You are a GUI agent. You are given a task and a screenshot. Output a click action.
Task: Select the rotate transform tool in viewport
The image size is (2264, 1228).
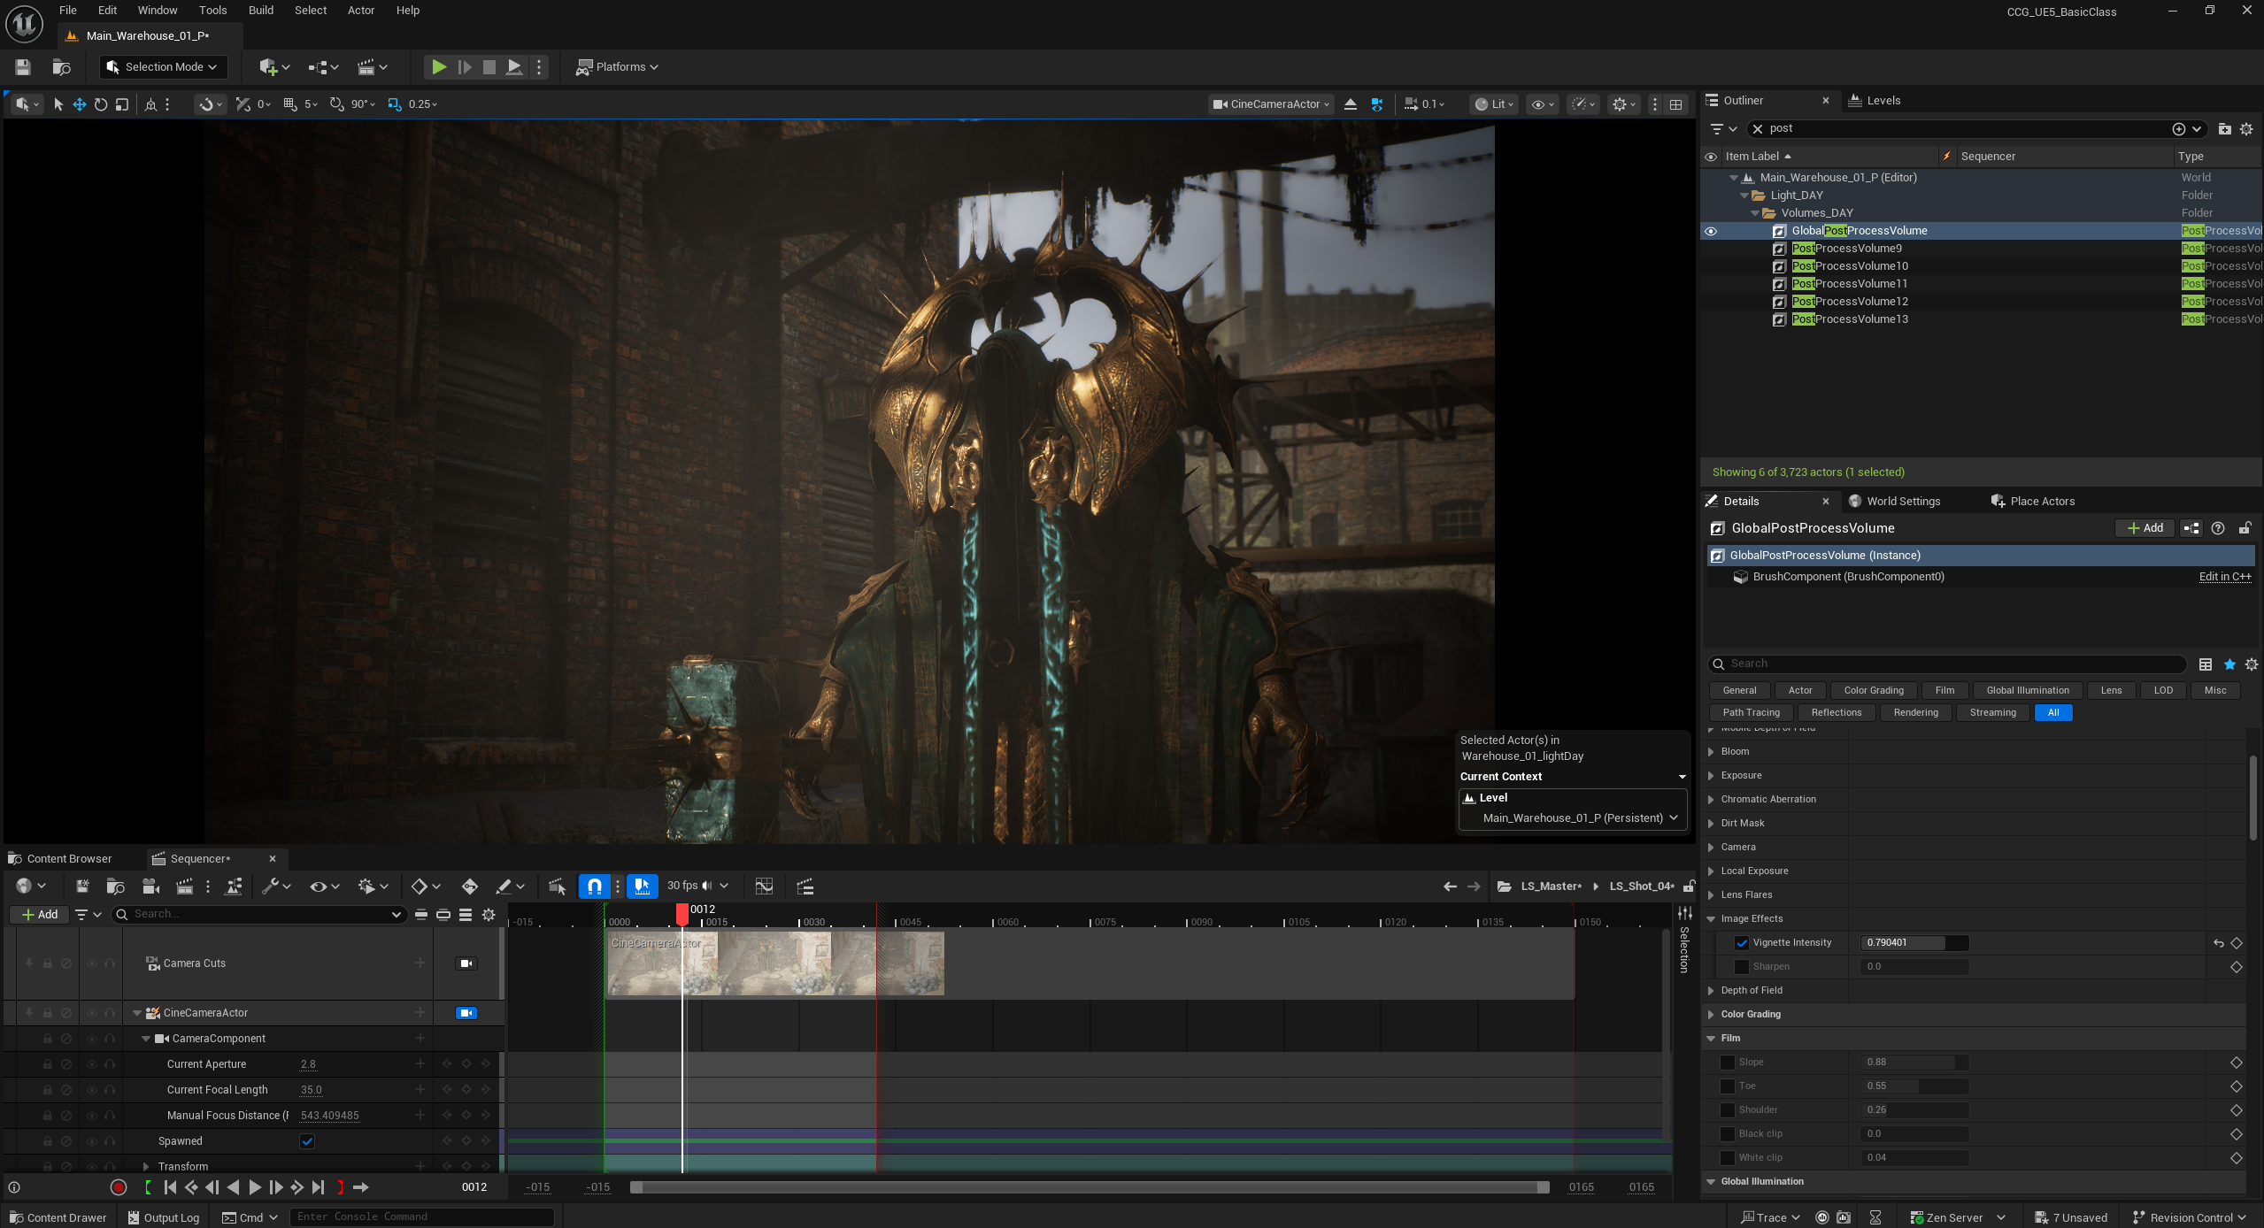[100, 104]
